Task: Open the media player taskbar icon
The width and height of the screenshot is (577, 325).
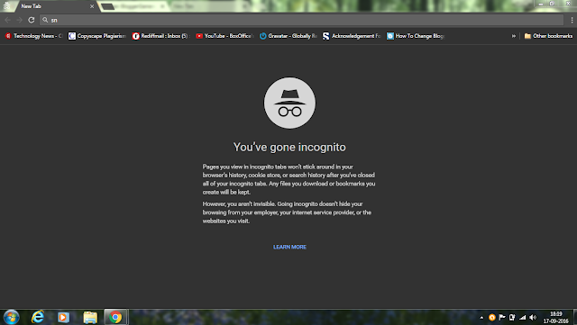Action: coord(63,317)
